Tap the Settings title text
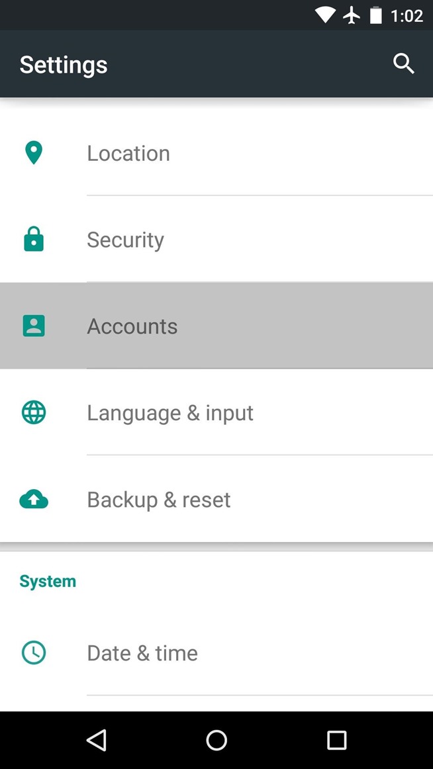This screenshot has height=769, width=433. tap(64, 65)
